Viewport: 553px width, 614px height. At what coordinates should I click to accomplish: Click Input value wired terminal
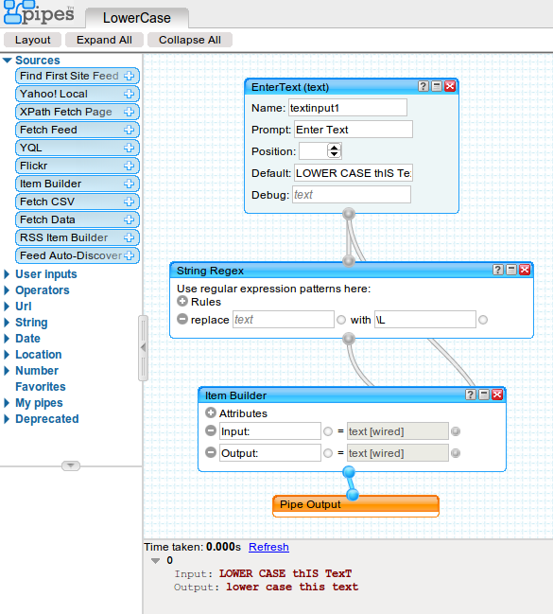pos(455,431)
